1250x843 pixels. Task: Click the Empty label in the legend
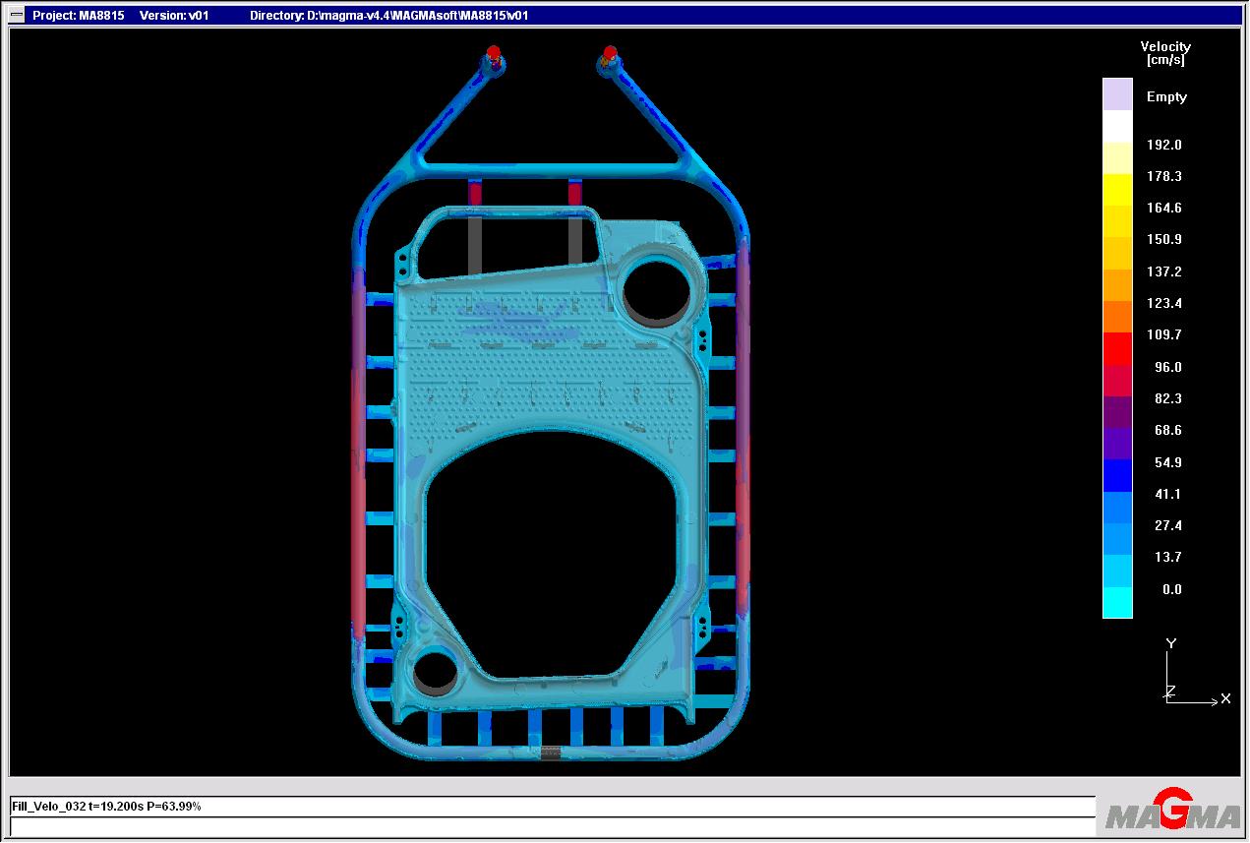click(1165, 96)
